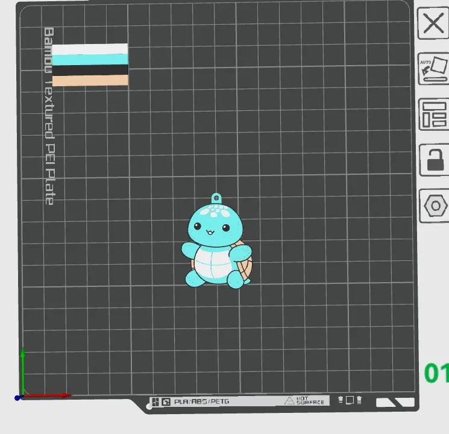Screen dimensions: 449x434
Task: Click the black color stripe
Action: (x=90, y=70)
